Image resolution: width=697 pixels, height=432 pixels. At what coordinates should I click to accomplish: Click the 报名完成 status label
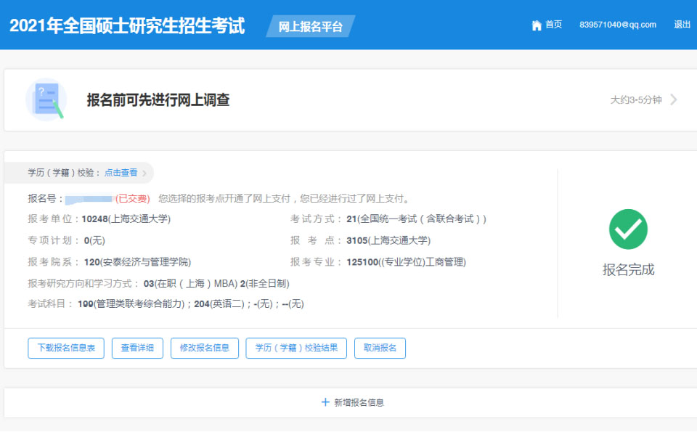pyautogui.click(x=628, y=270)
